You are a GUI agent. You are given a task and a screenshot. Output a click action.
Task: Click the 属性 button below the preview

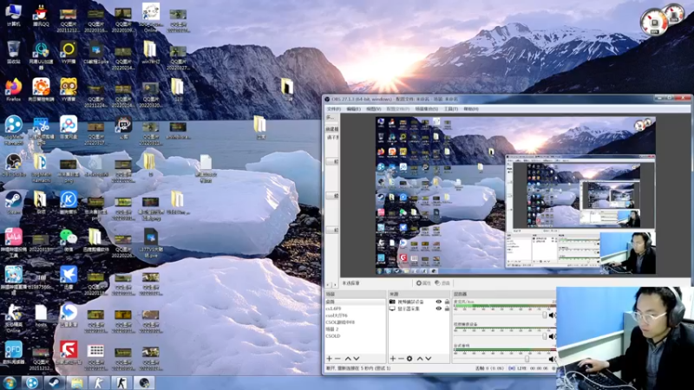423,283
